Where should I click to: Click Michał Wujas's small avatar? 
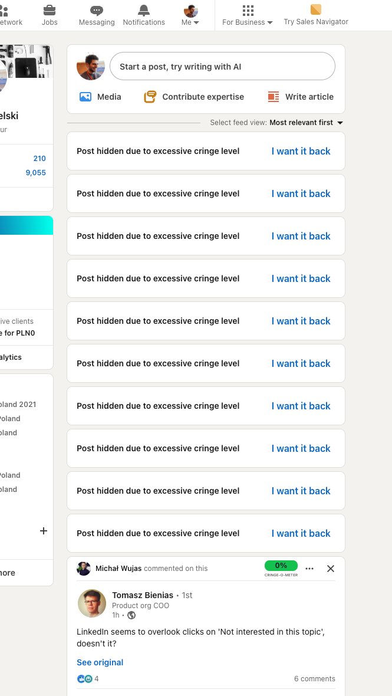click(84, 569)
